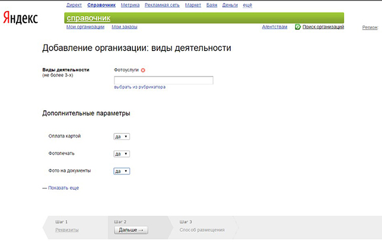
Task: Remove the Фотоуслуги activity tag
Action: pyautogui.click(x=143, y=70)
